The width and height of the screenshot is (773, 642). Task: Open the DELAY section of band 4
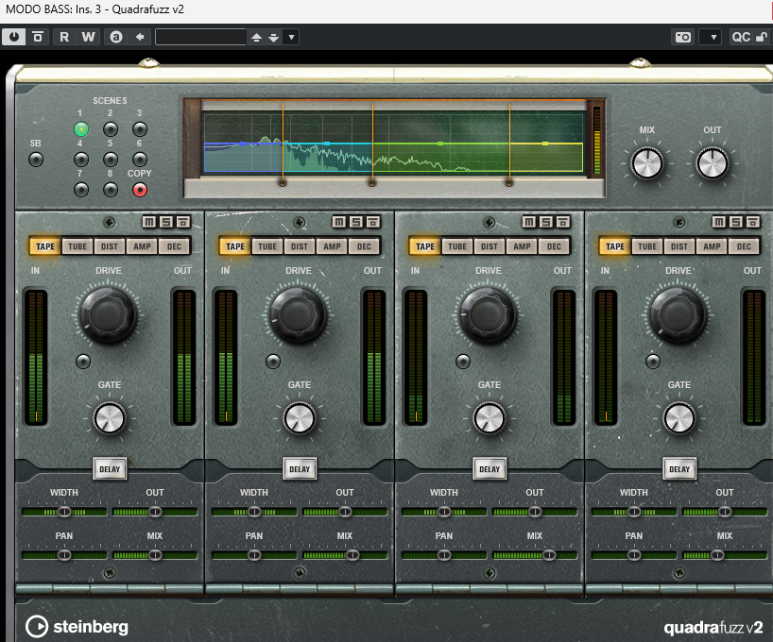click(679, 469)
